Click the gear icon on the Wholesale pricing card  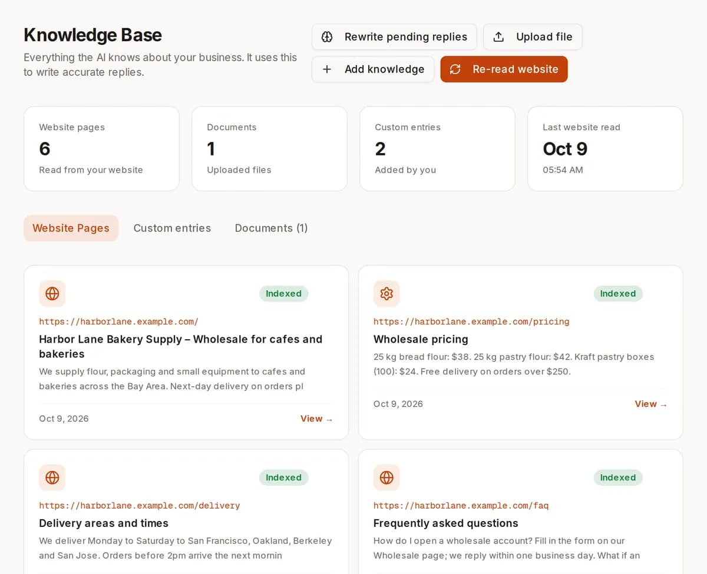[x=386, y=294]
